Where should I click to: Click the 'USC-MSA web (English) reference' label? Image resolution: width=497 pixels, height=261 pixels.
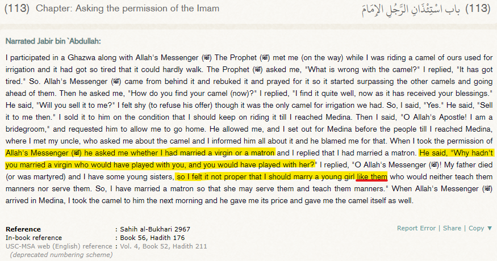pos(59,246)
